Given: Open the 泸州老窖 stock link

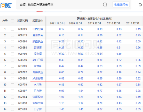Looking at the screenshot, I should click(x=38, y=78).
